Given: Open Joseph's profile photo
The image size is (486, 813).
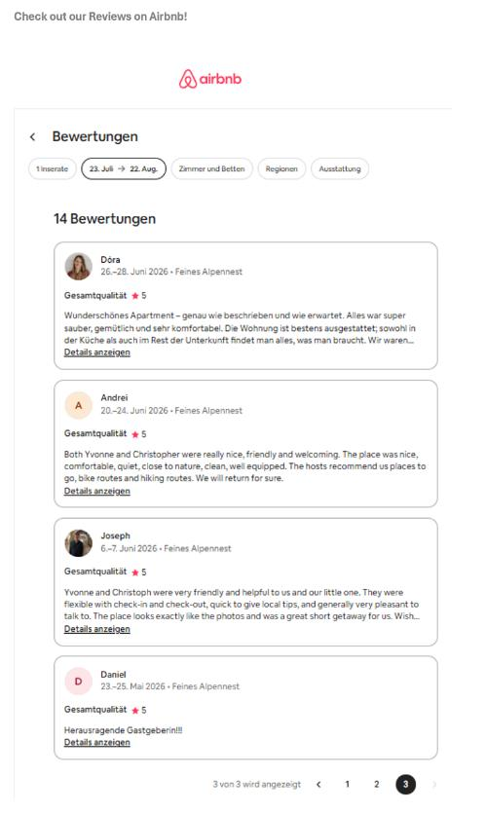Looking at the screenshot, I should click(x=78, y=543).
